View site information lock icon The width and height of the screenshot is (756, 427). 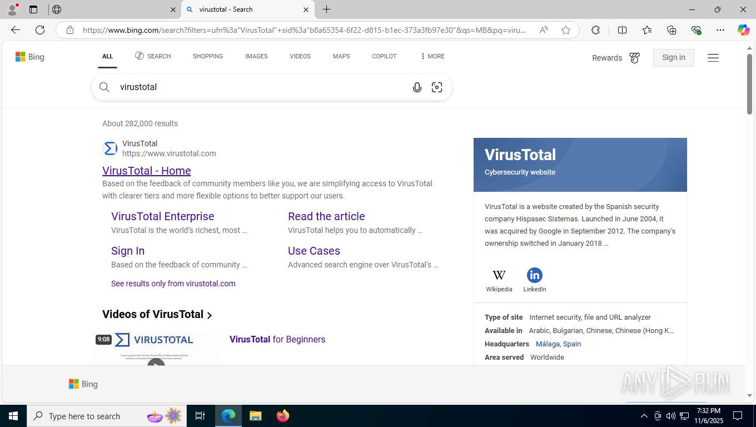pyautogui.click(x=70, y=30)
